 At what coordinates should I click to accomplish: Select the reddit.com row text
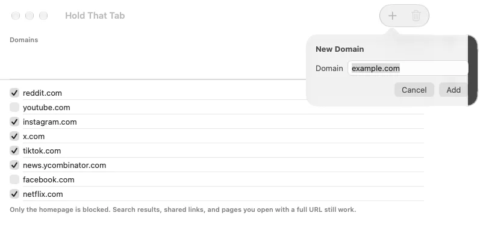(43, 93)
